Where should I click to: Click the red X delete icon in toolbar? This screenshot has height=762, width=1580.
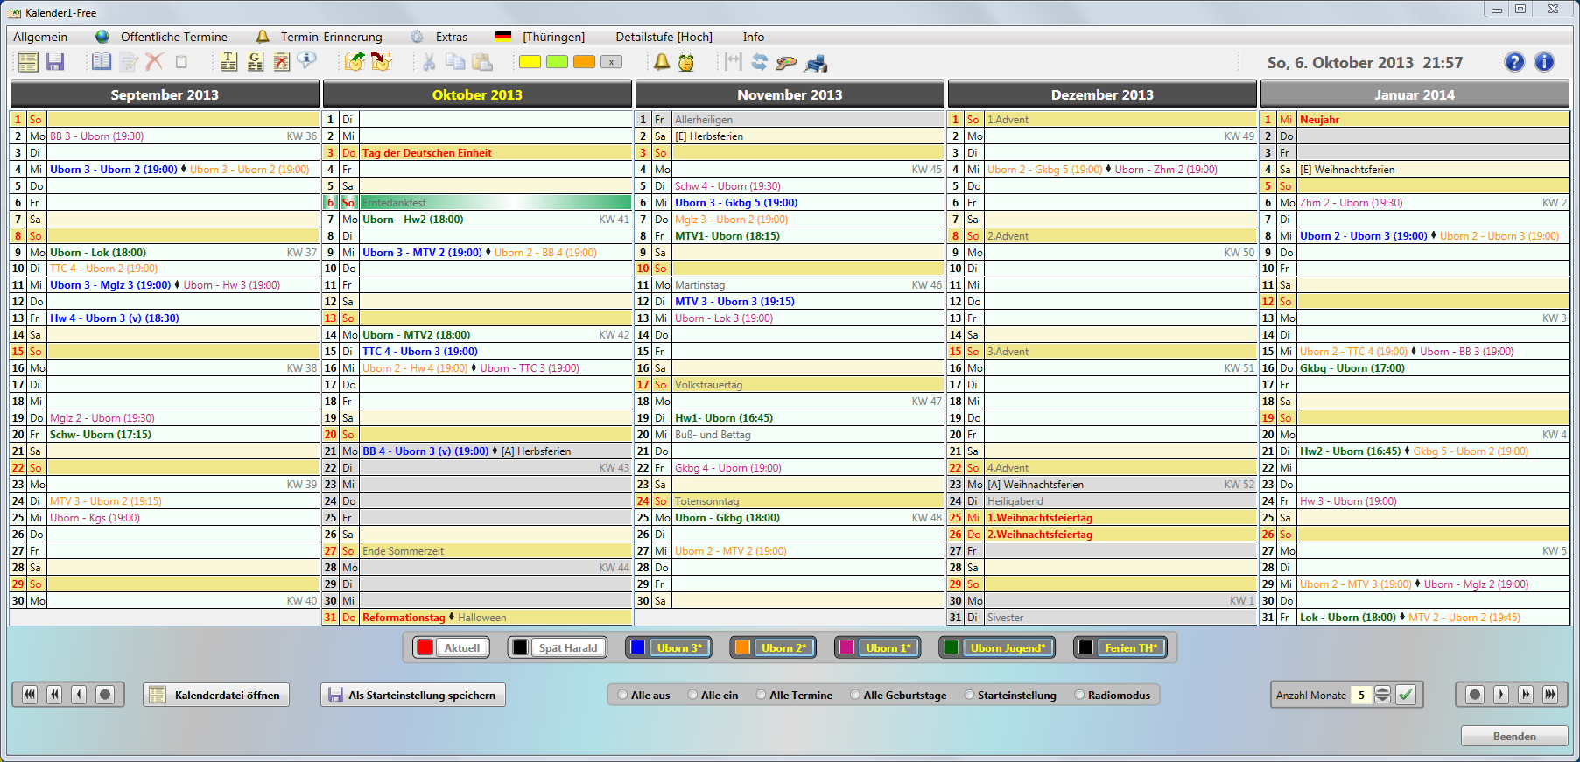pos(154,62)
